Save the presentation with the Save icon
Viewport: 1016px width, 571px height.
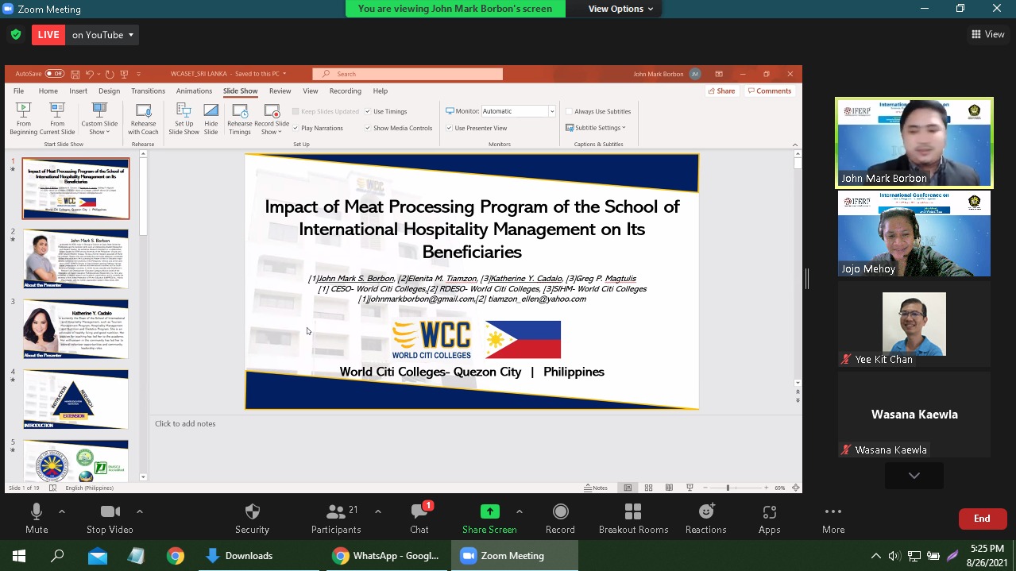pos(75,74)
